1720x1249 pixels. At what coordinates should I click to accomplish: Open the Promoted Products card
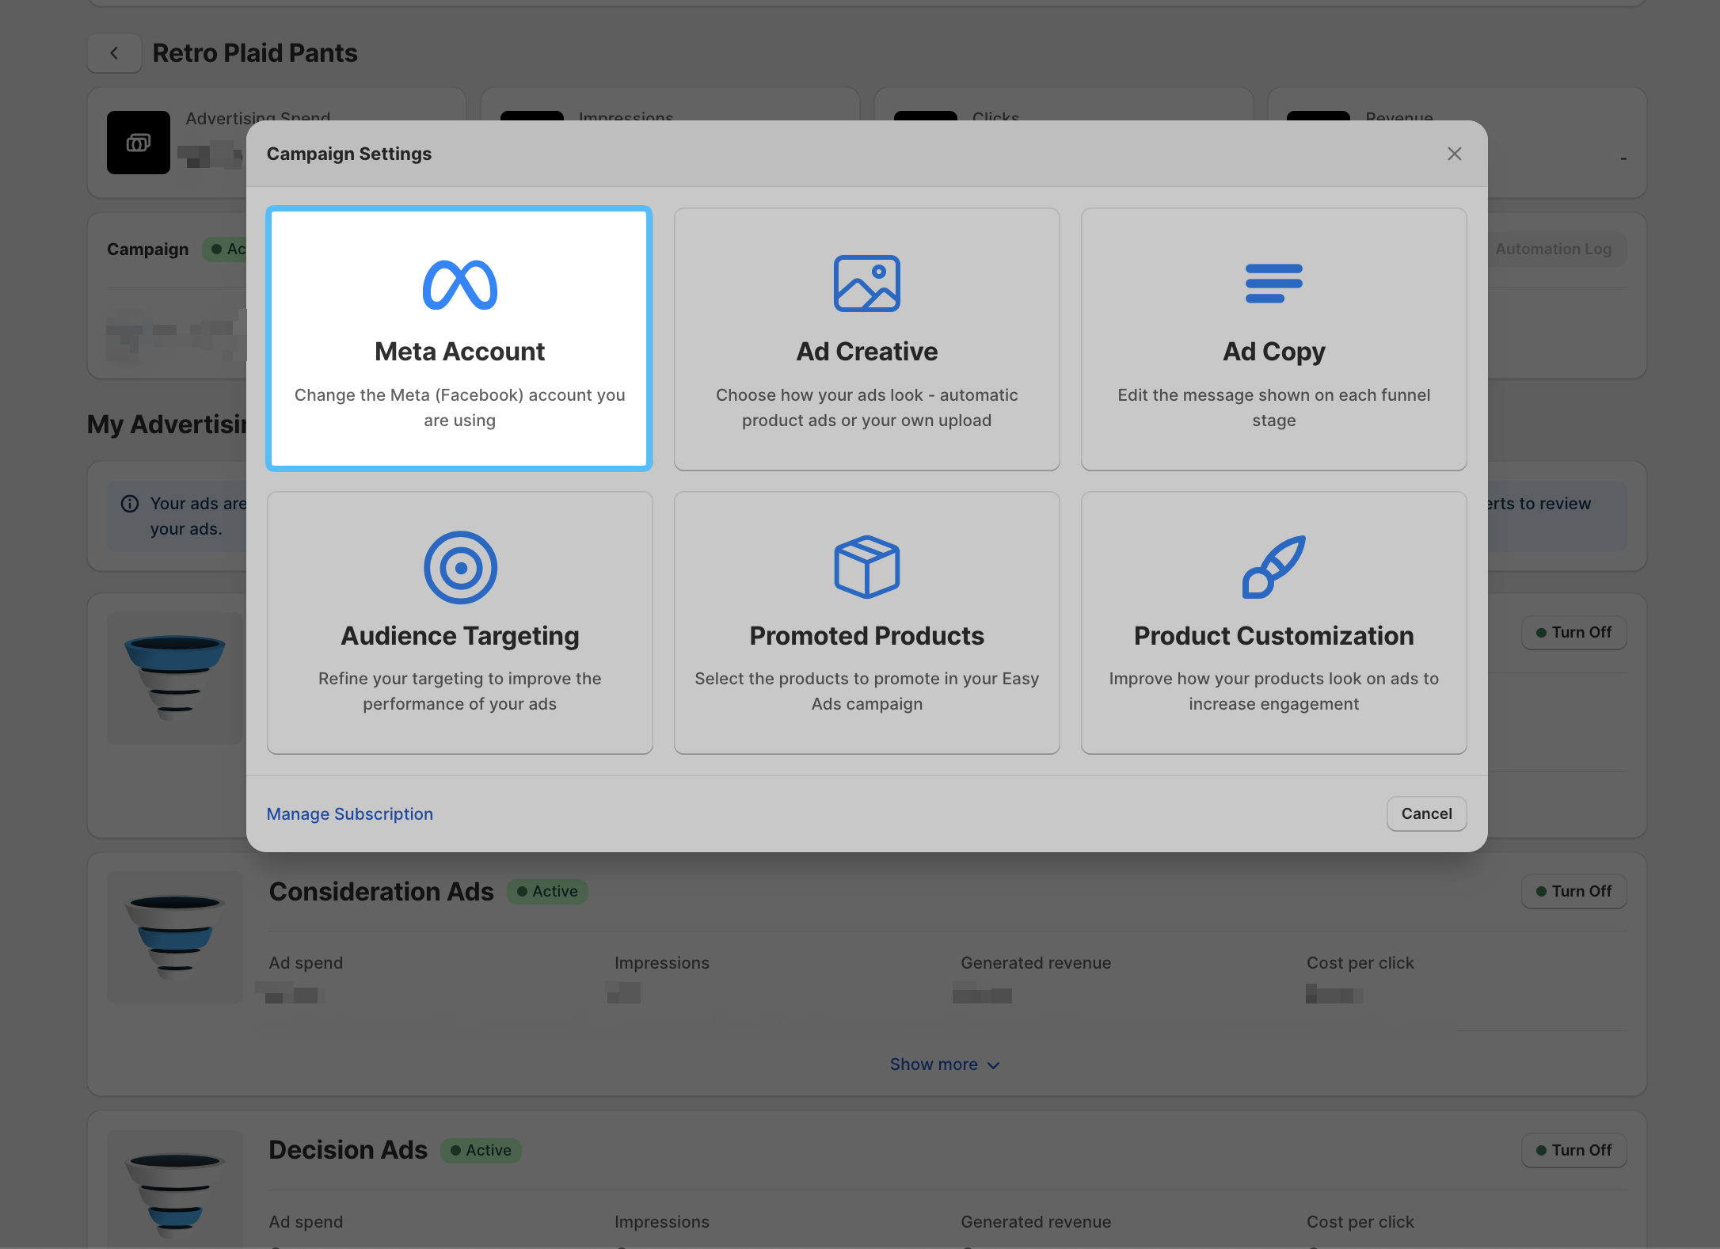[867, 623]
